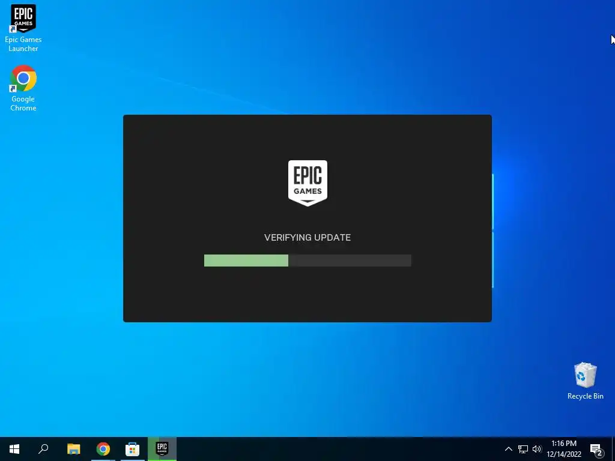
Task: Open taskbar search magnifier
Action: 43,449
